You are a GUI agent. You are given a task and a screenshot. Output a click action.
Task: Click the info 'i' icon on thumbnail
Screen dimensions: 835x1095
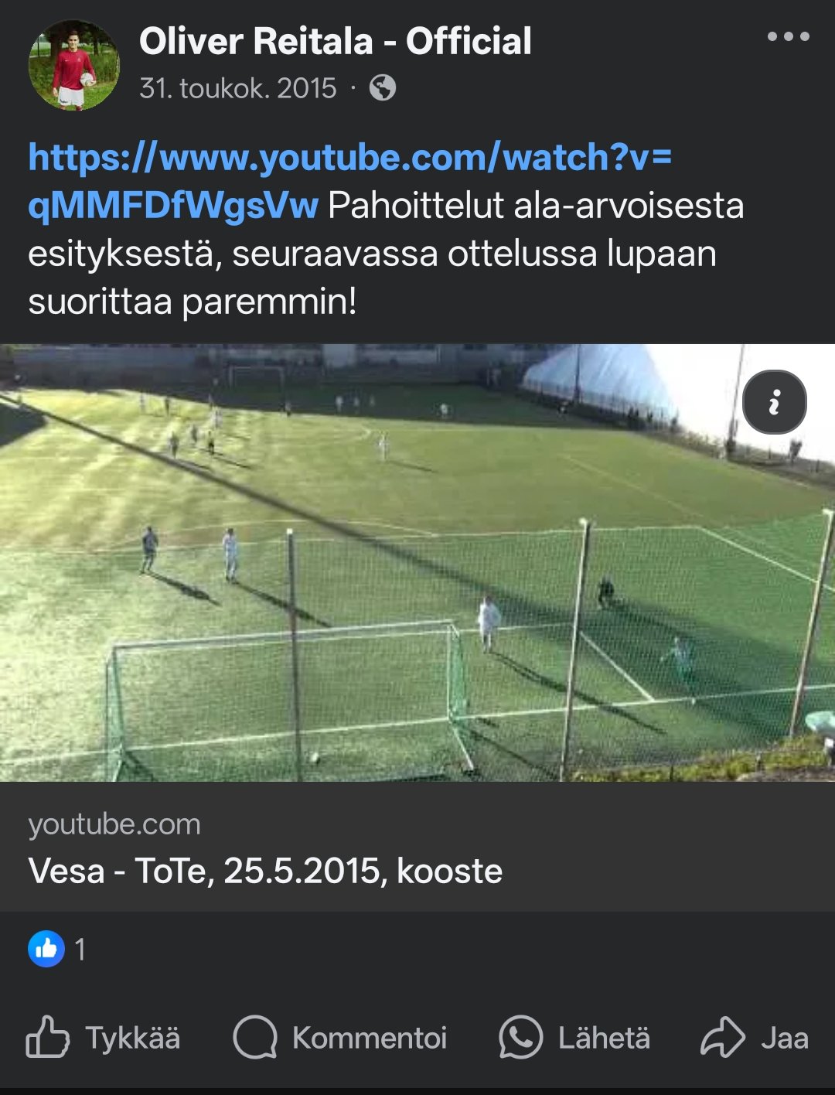coord(775,403)
